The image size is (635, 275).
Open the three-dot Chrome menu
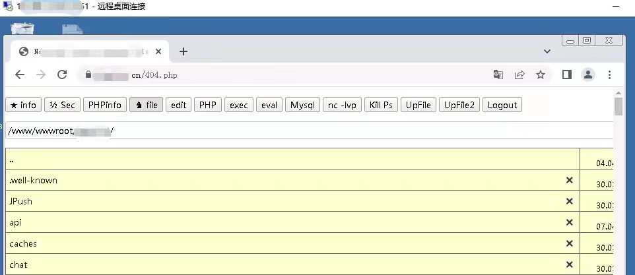coord(609,75)
